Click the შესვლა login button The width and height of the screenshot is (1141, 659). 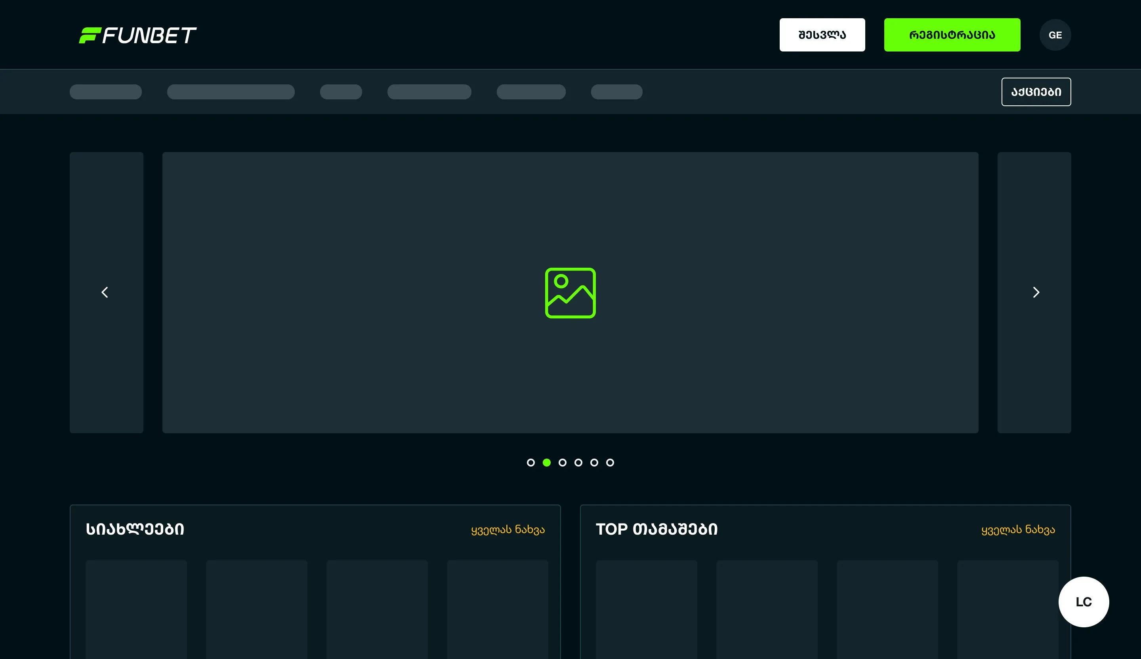pyautogui.click(x=822, y=35)
